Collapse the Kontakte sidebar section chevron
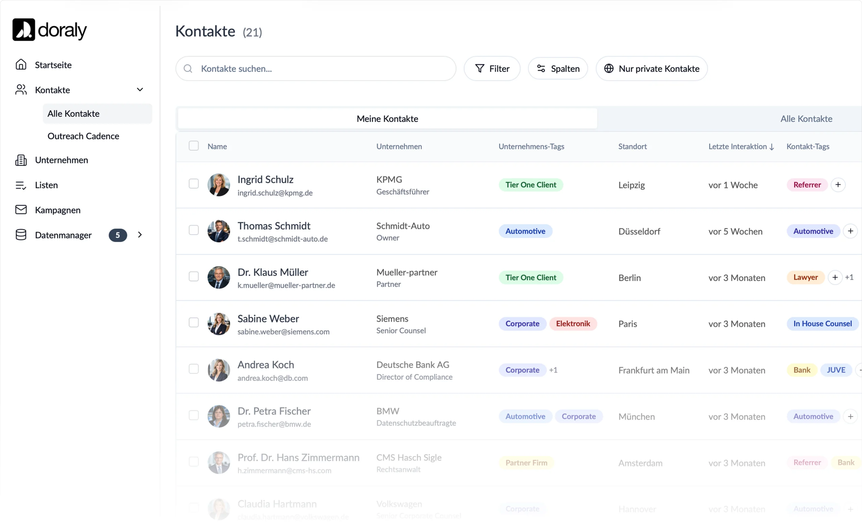Screen dimensions: 862x531 pyautogui.click(x=140, y=90)
